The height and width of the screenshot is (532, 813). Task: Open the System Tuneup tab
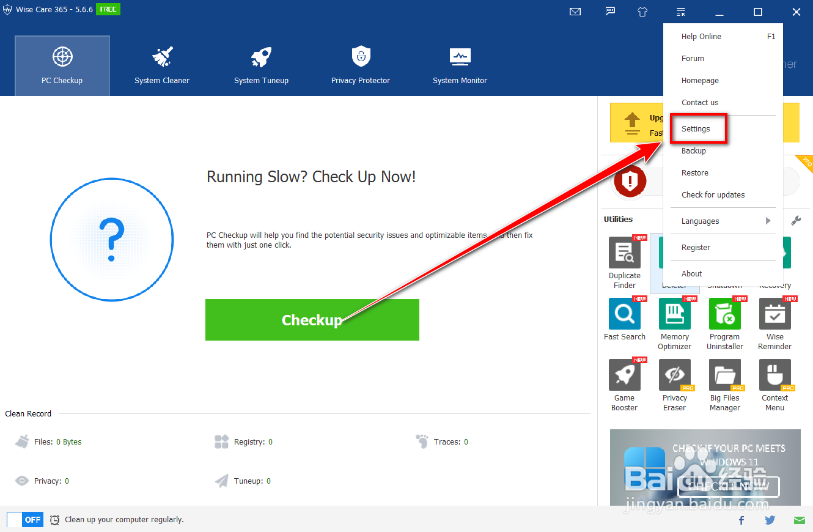[x=261, y=65]
